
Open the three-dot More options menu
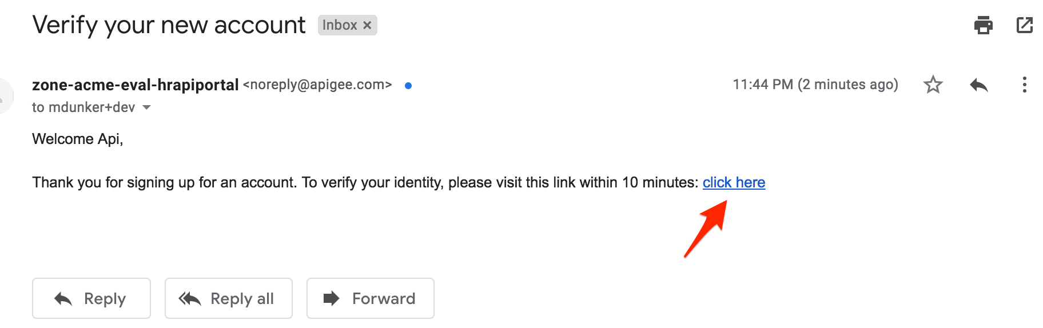click(x=1024, y=85)
